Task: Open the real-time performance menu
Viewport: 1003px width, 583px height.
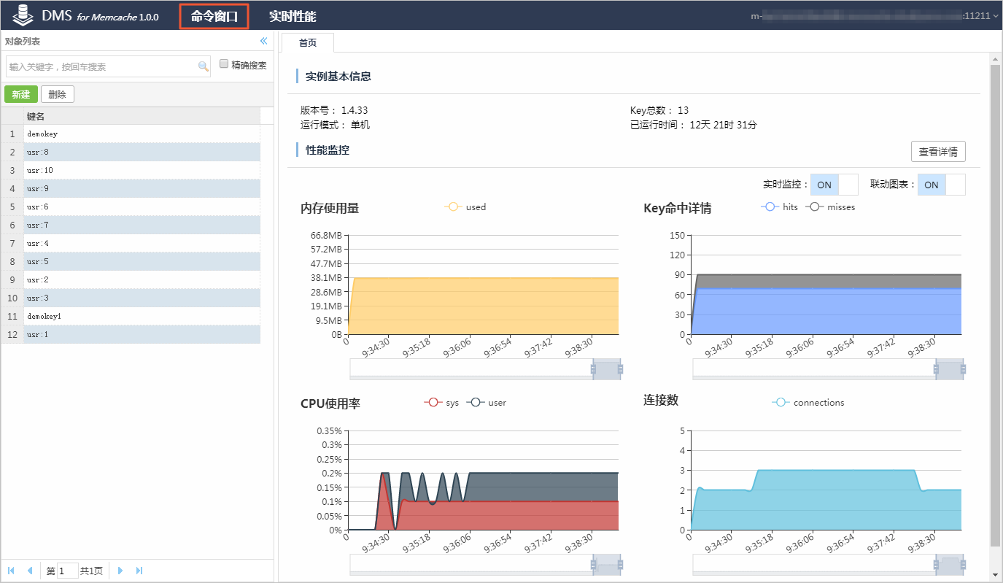Action: (293, 16)
